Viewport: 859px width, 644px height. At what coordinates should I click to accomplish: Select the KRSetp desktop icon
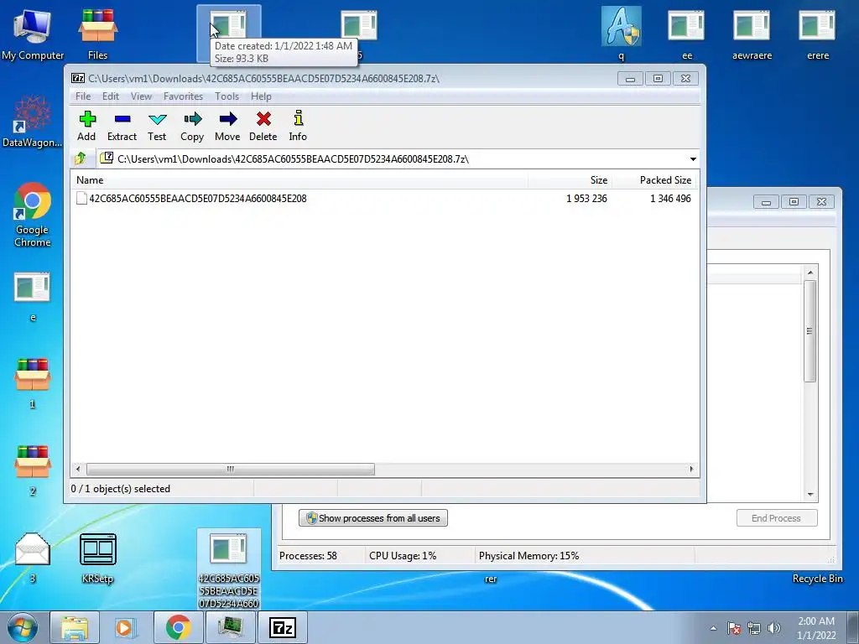[x=97, y=558]
